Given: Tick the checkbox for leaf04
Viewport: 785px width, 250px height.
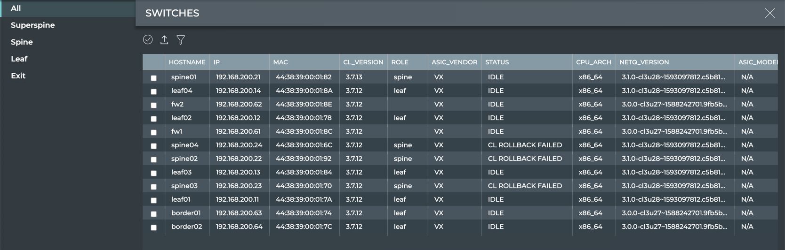Looking at the screenshot, I should (154, 91).
